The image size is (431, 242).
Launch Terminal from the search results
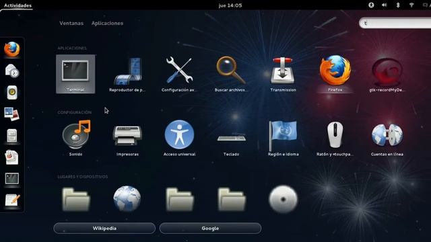point(75,74)
